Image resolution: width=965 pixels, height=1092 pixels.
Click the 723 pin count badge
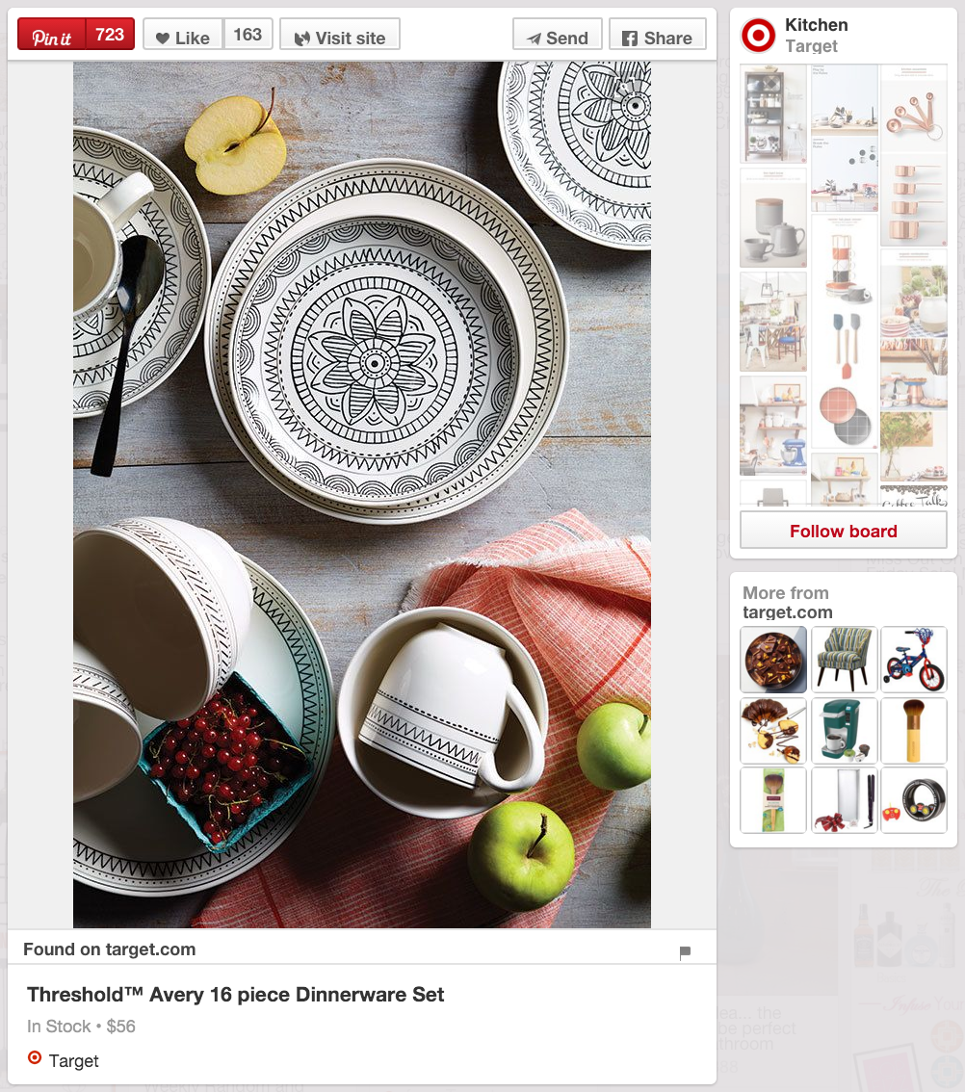click(110, 34)
